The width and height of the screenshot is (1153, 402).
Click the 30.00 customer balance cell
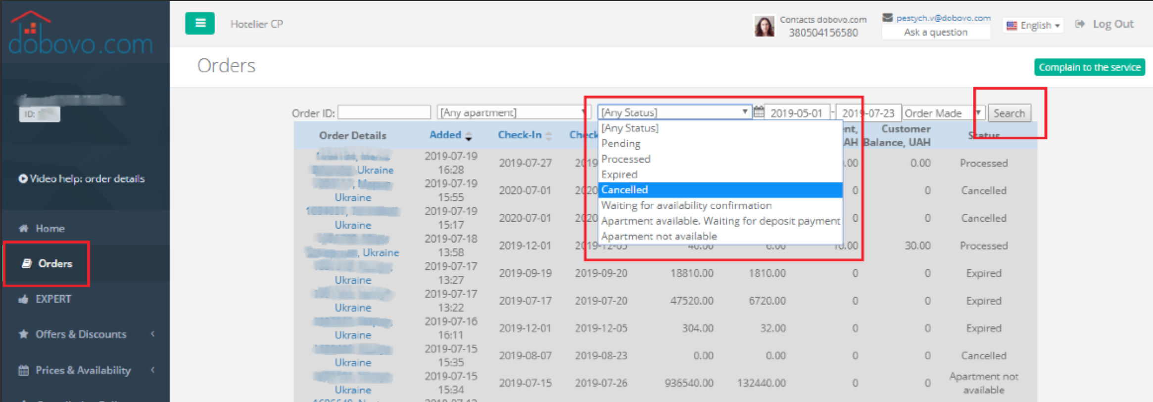[918, 245]
